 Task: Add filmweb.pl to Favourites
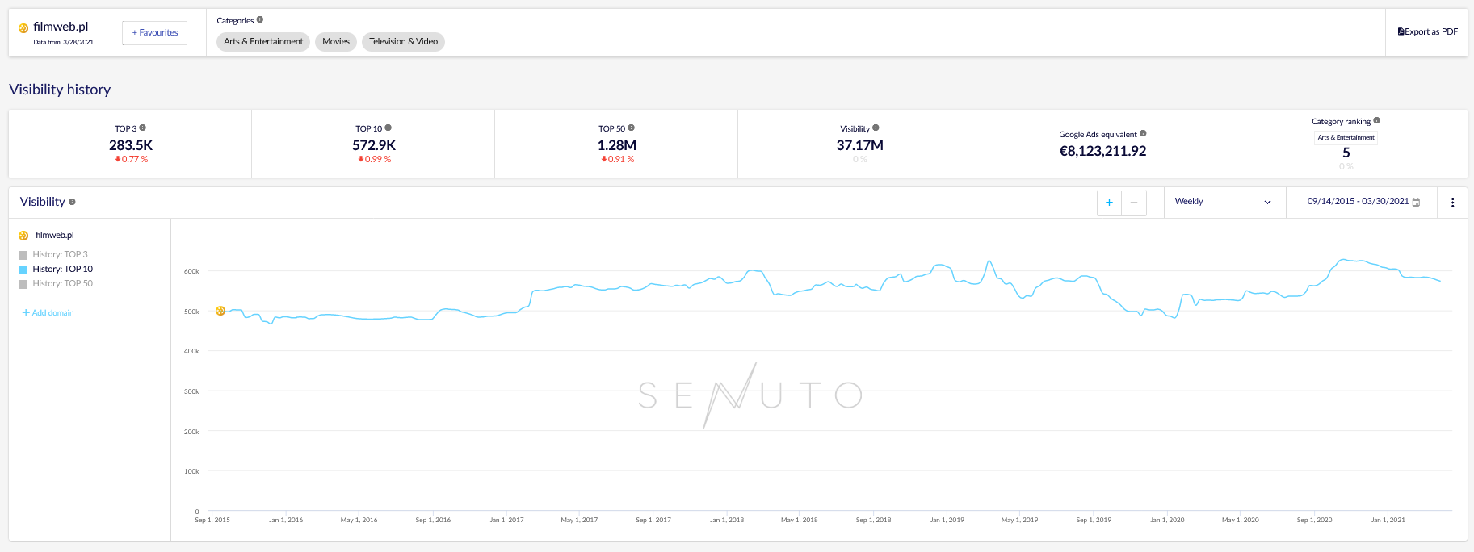coord(155,33)
